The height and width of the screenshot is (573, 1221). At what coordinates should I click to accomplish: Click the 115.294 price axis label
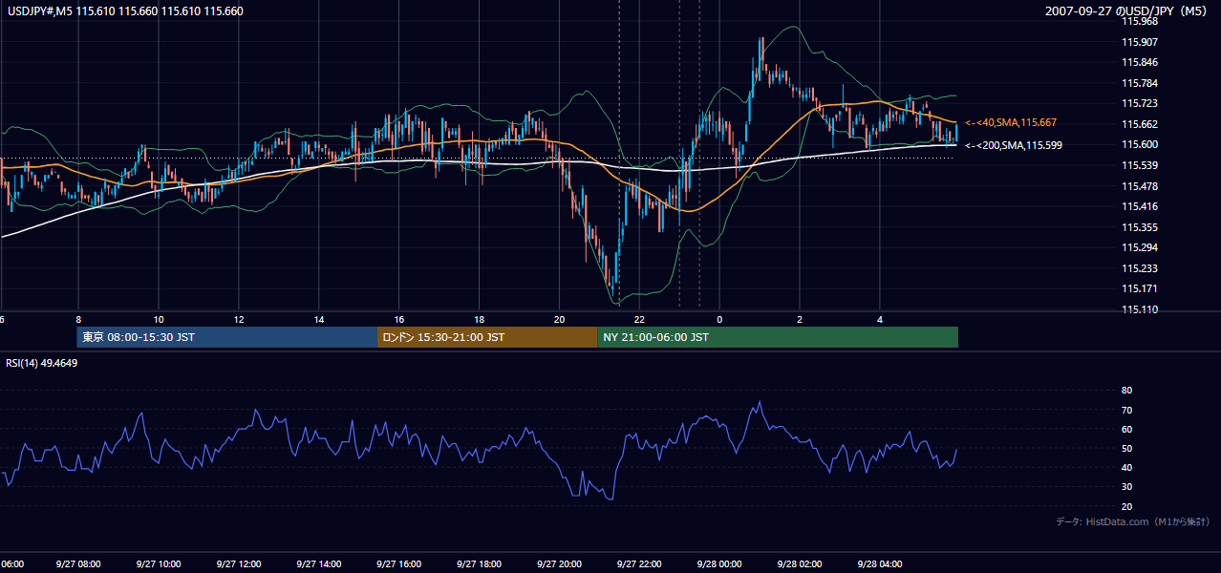pos(1139,247)
